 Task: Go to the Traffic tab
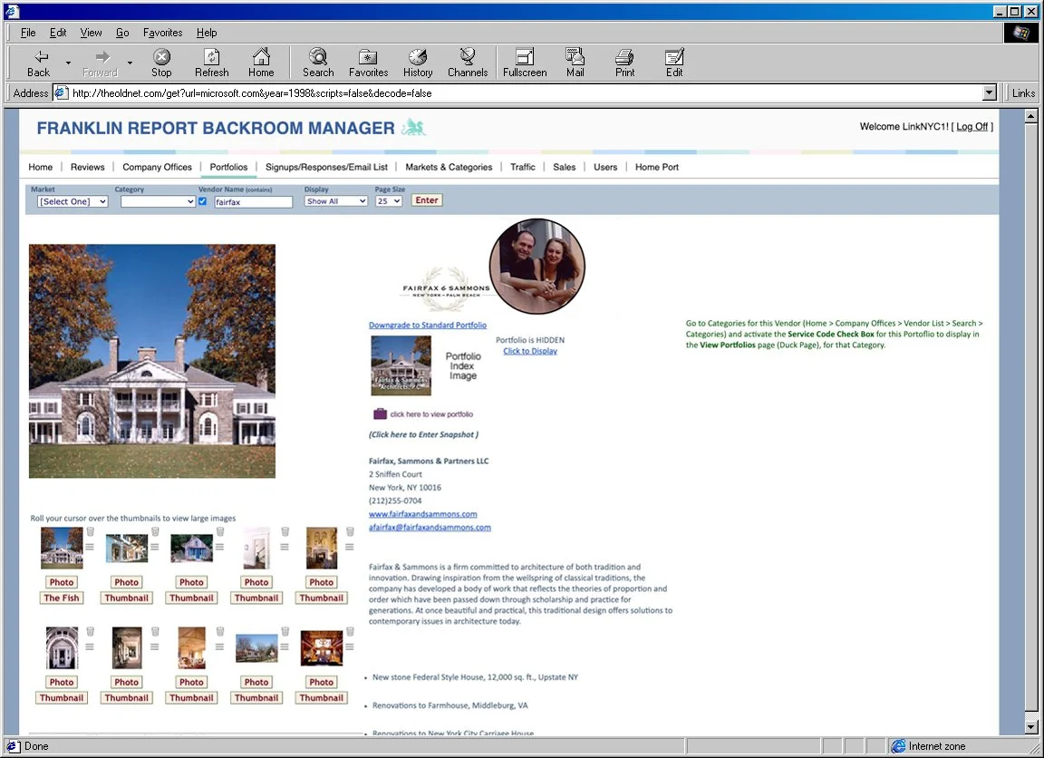pyautogui.click(x=523, y=167)
